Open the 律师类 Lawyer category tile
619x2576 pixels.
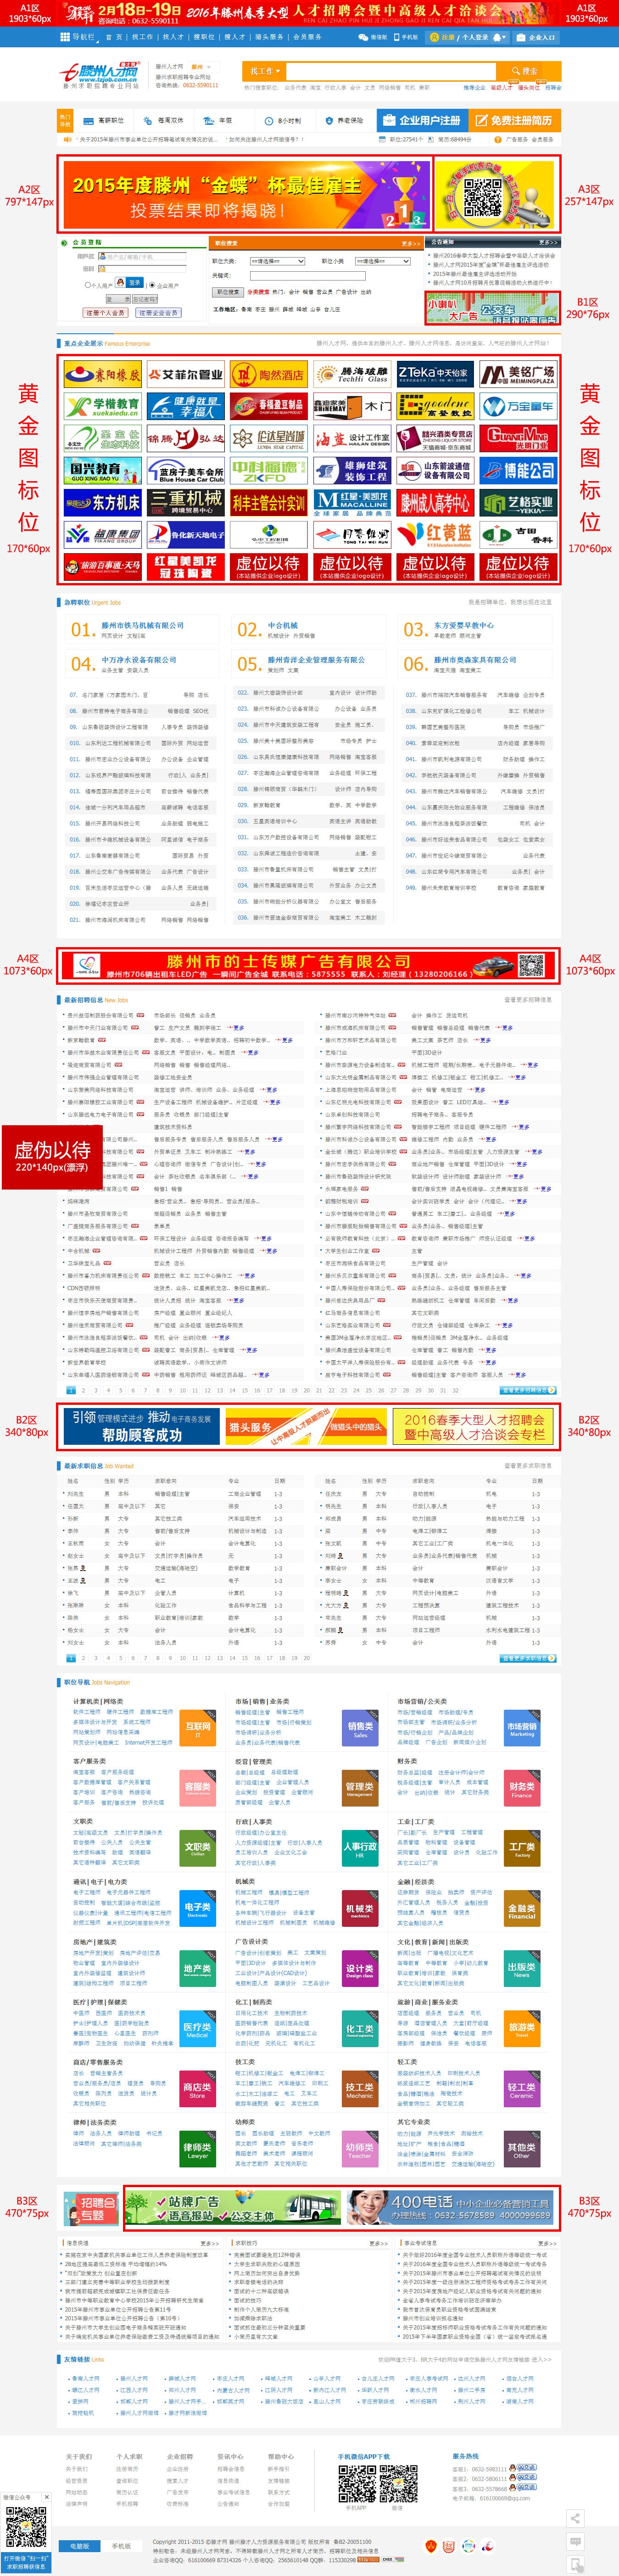point(198,2149)
